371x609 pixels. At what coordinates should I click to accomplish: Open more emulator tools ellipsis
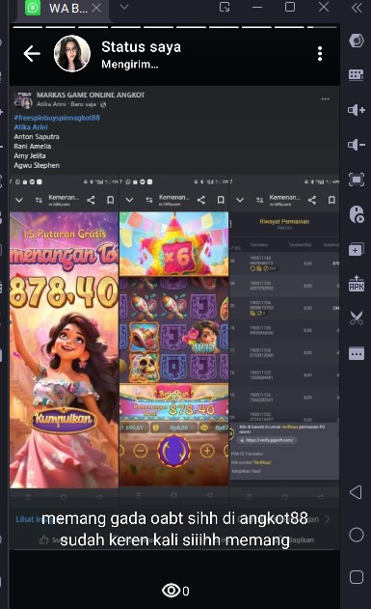coord(357,354)
